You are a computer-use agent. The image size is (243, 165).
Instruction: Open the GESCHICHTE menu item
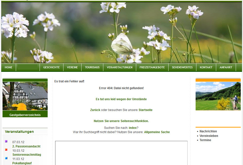click(x=51, y=67)
